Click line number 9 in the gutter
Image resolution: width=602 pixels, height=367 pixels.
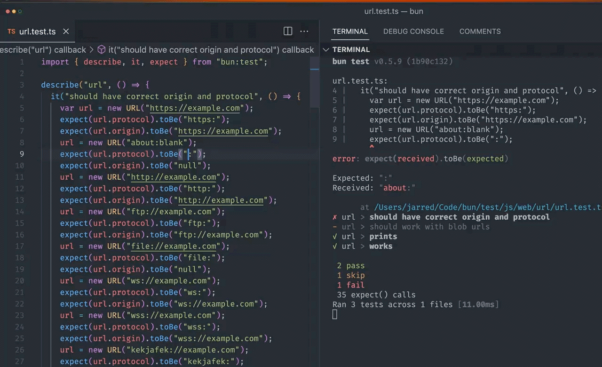[x=22, y=154]
